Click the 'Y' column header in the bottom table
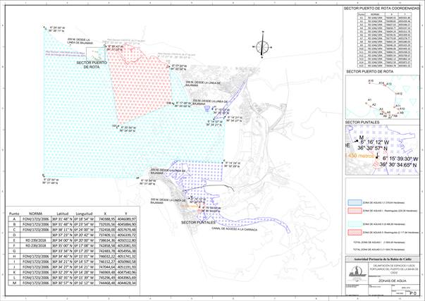Viewport: 425px width, 301px height. click(x=126, y=214)
